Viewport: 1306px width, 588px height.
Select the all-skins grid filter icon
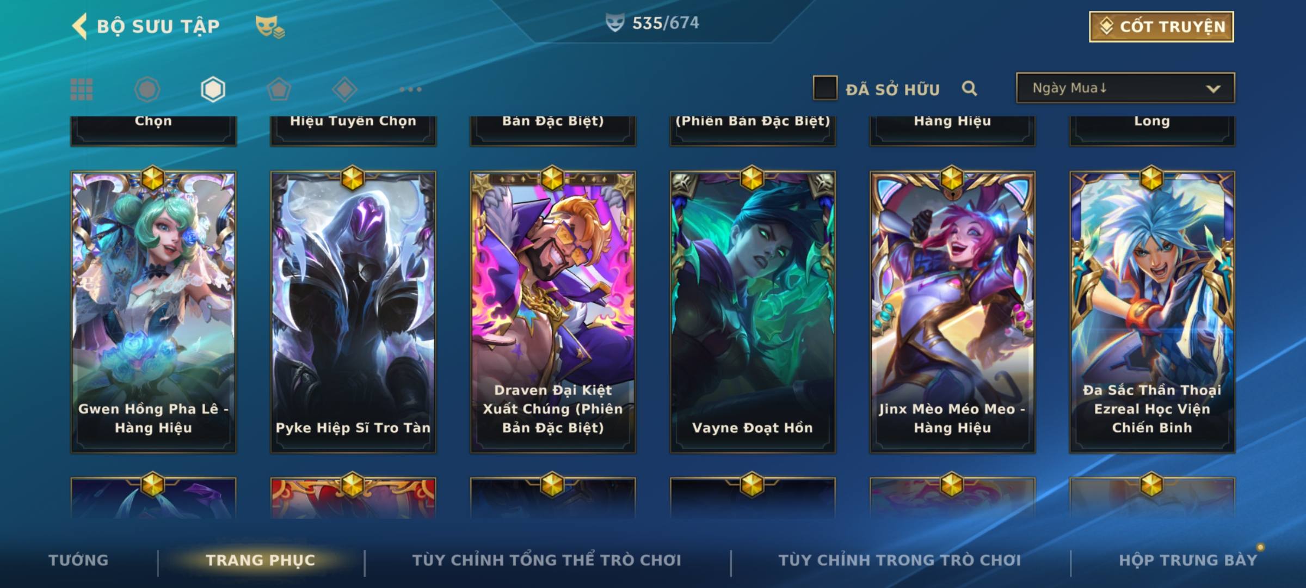[x=82, y=89]
